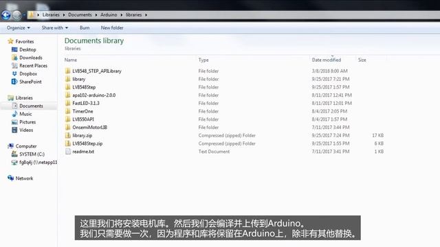Click the Dropbox icon in Favorites
The height and width of the screenshot is (247, 440).
(14, 73)
